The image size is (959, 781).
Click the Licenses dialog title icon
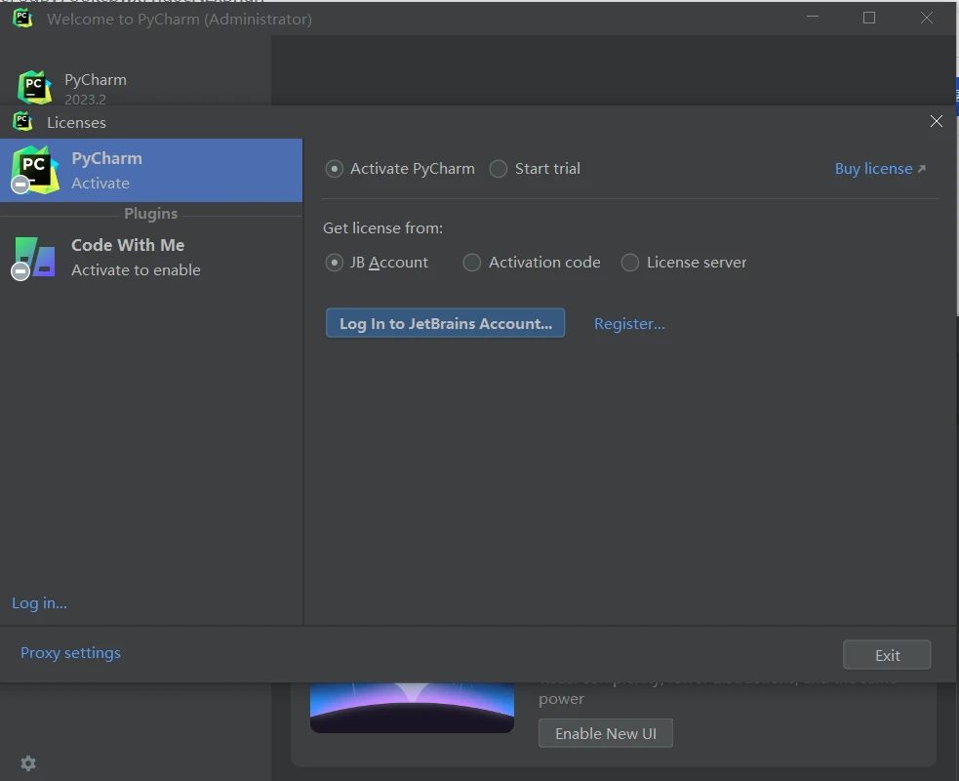[22, 122]
